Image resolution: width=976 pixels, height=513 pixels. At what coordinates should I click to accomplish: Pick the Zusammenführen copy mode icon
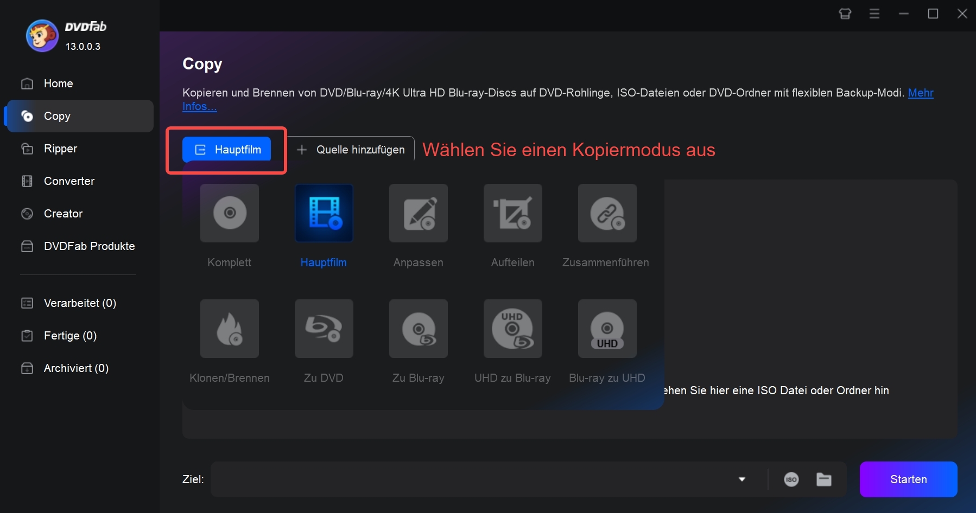(607, 213)
